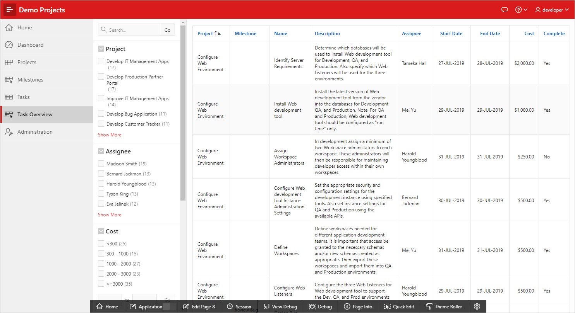This screenshot has height=313, width=575.
Task: Go to Milestones navigation item
Action: [x=46, y=80]
